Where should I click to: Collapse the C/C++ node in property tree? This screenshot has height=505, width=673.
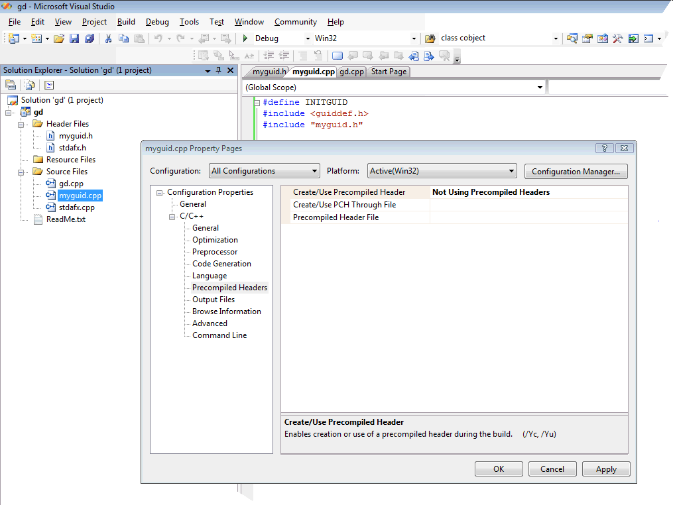[172, 217]
